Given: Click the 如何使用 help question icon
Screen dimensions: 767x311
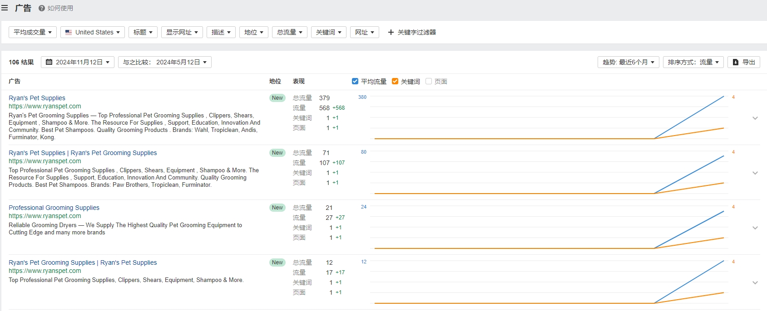Looking at the screenshot, I should click(42, 8).
